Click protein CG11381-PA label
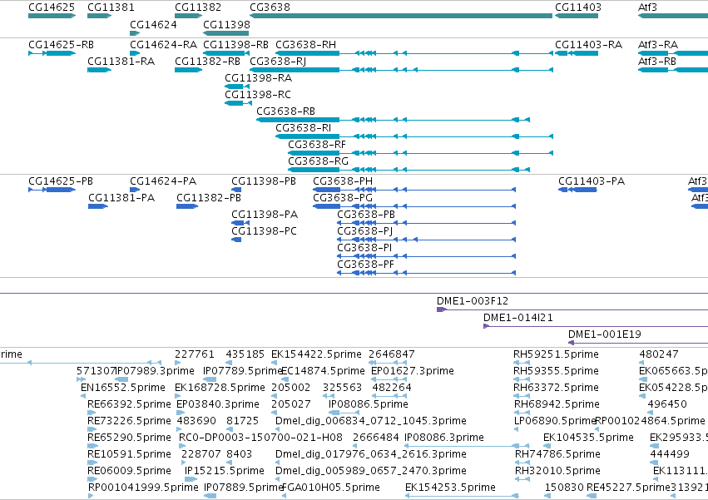 121,198
